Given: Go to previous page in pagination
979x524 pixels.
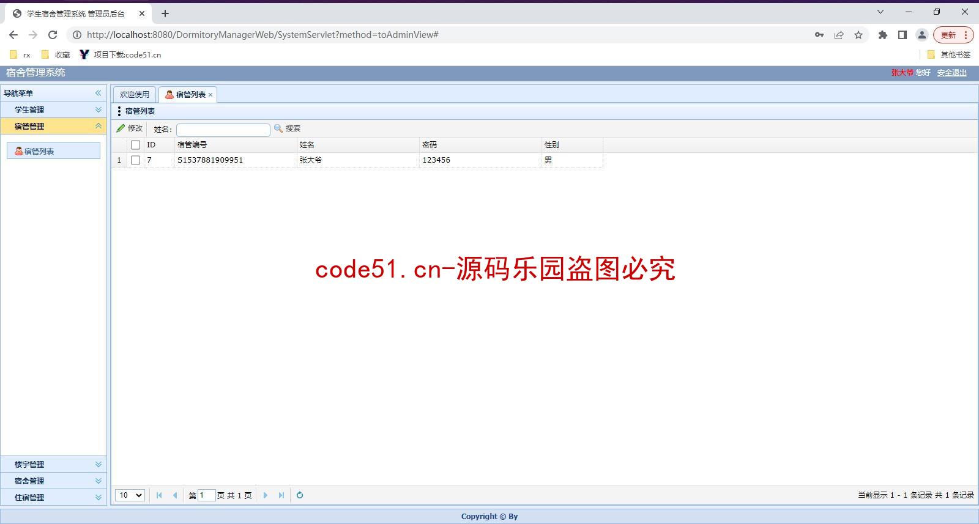Looking at the screenshot, I should (175, 495).
